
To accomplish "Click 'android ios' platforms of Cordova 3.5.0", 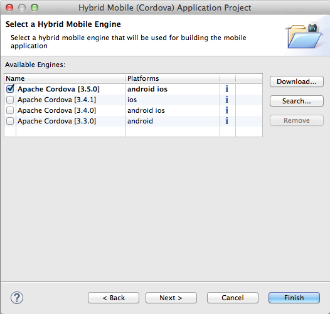I will (x=147, y=89).
